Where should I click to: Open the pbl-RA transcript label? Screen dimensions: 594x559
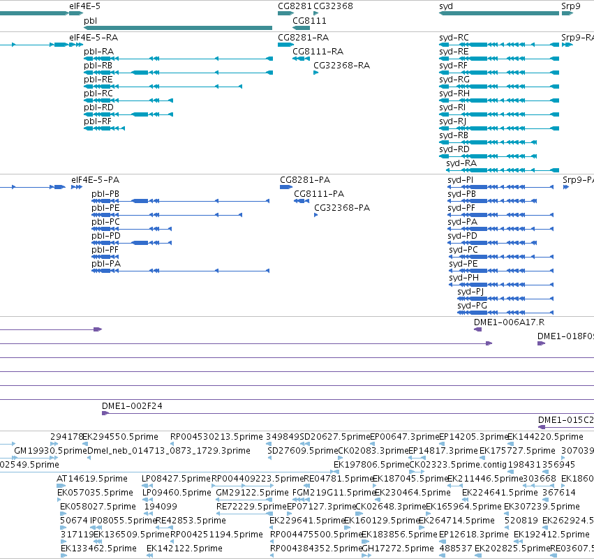tap(98, 51)
